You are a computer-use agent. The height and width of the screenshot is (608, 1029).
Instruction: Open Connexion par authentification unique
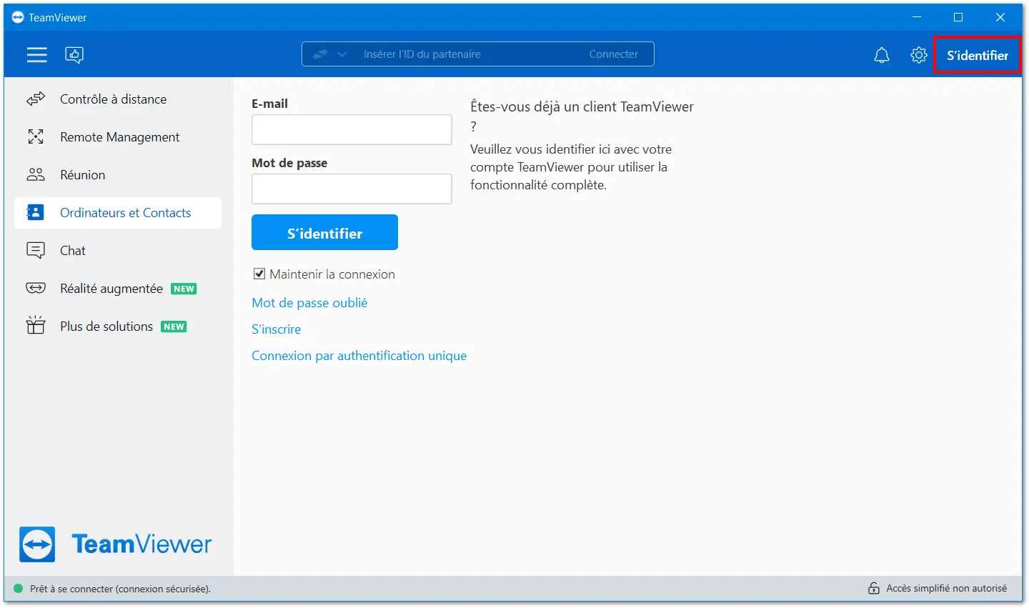[x=359, y=356]
